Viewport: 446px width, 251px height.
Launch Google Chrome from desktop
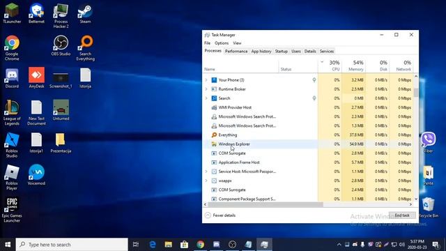point(12,48)
